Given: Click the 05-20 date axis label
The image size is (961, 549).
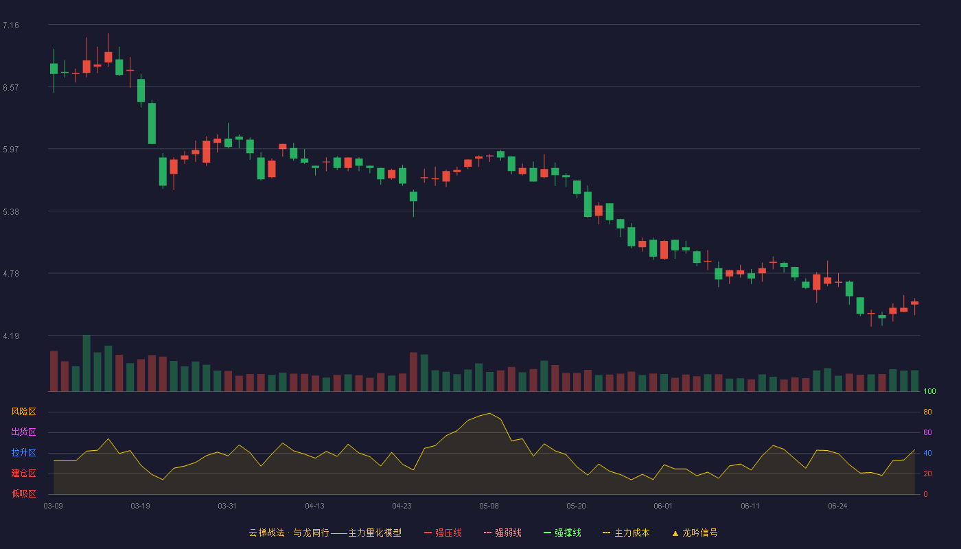Looking at the screenshot, I should (x=576, y=506).
